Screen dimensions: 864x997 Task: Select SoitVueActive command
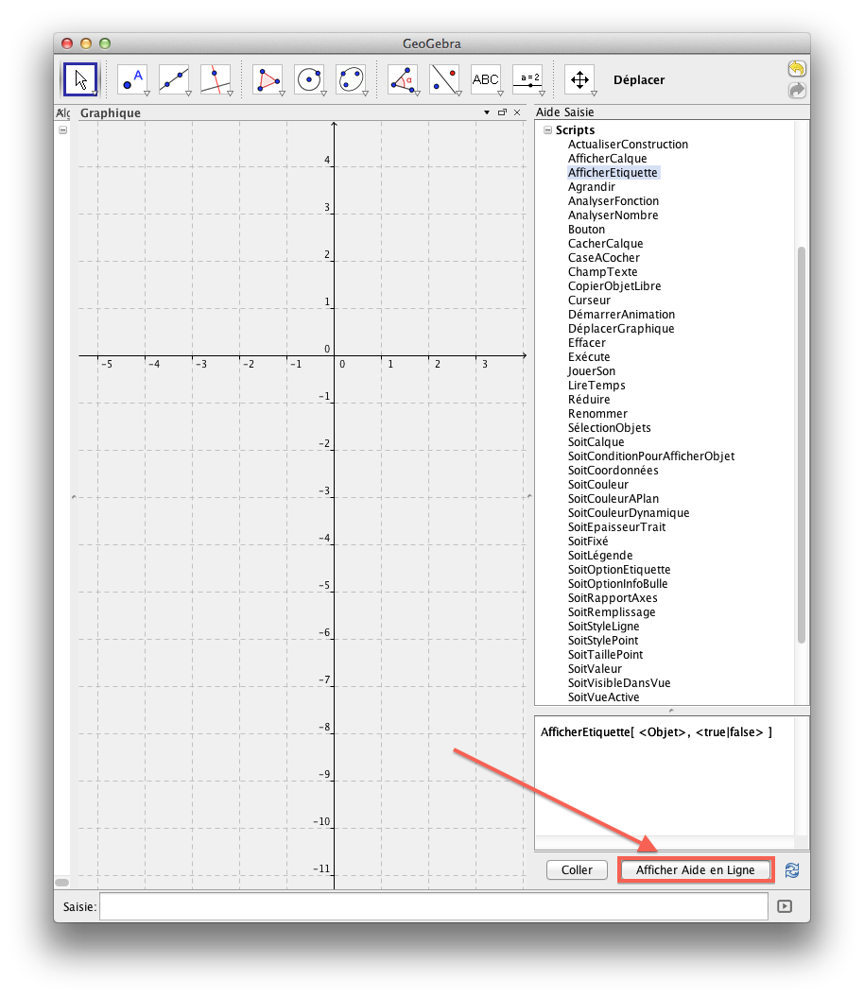pyautogui.click(x=604, y=697)
